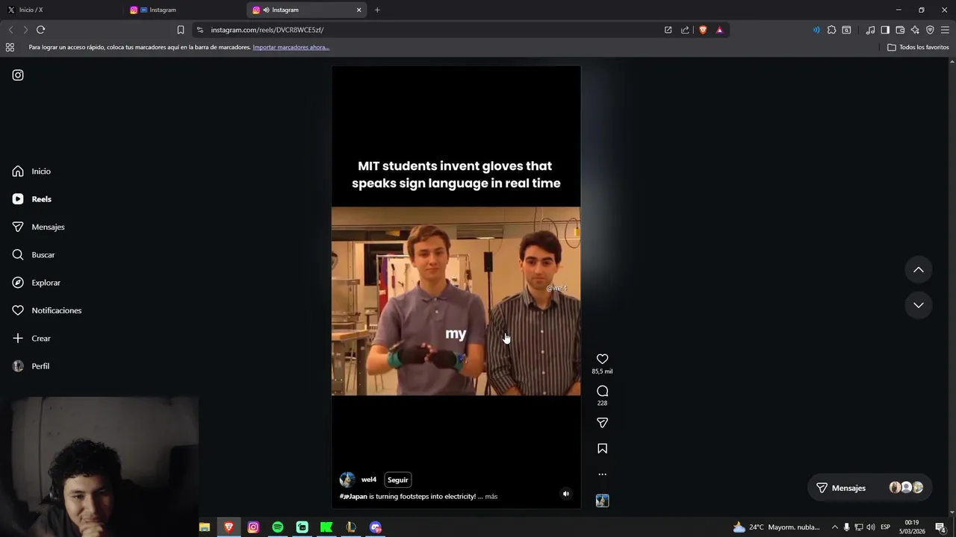The image size is (956, 537).
Task: Open the Extensions puzzle icon
Action: point(831,30)
